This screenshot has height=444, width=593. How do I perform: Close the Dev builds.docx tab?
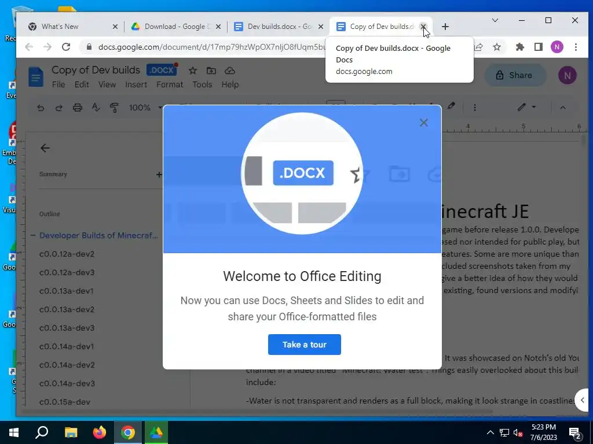tap(321, 27)
